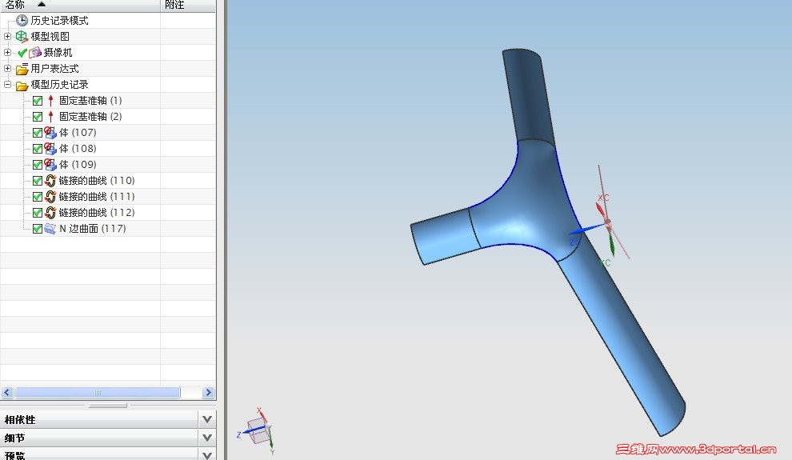The image size is (792, 460).
Task: Collapse the 模型历史记录 tree node
Action: point(7,84)
